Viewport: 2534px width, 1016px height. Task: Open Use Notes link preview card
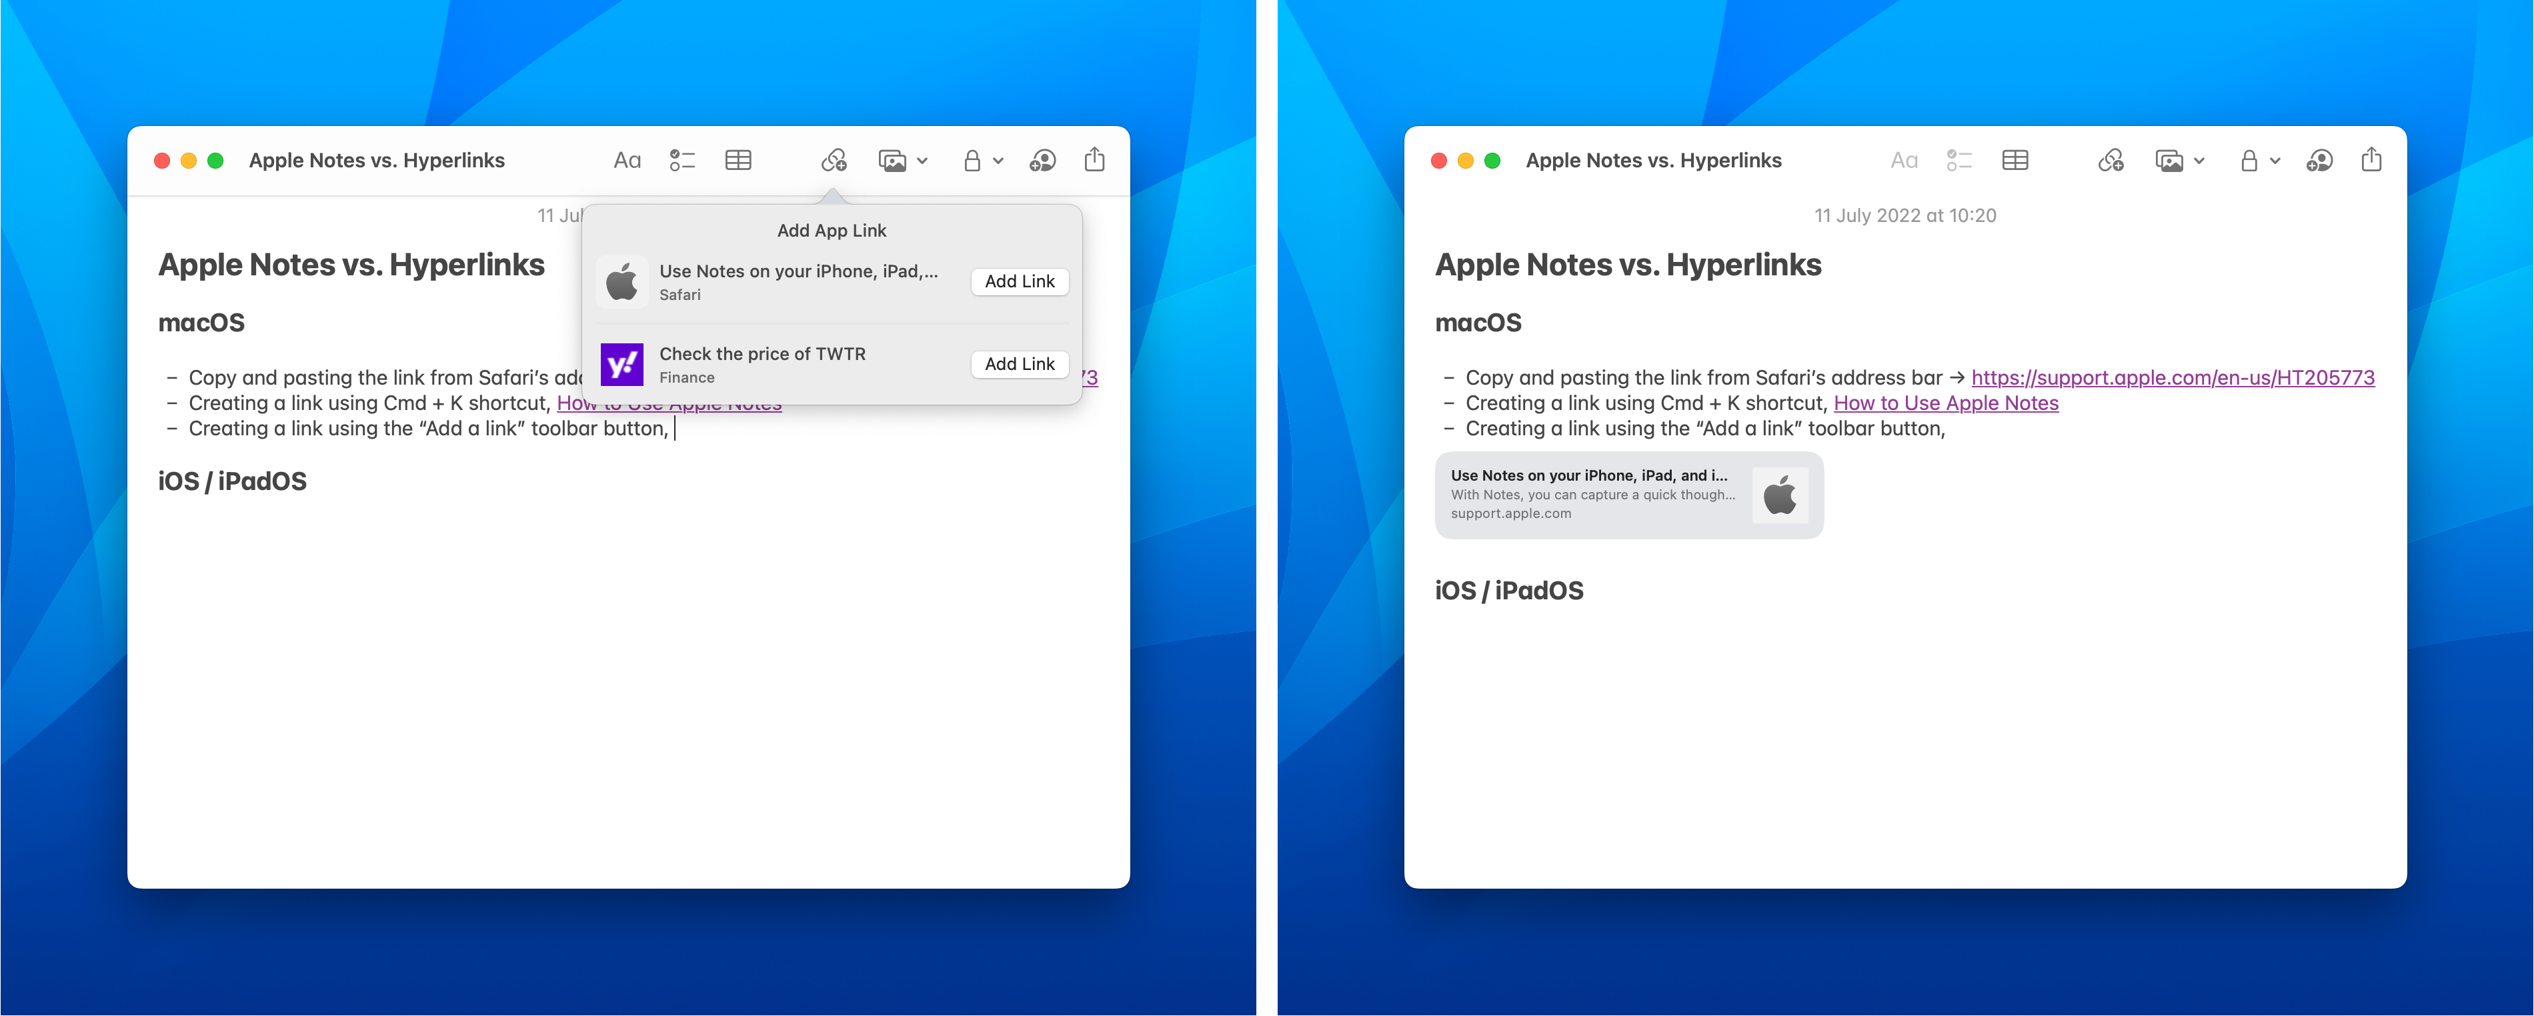point(1629,495)
